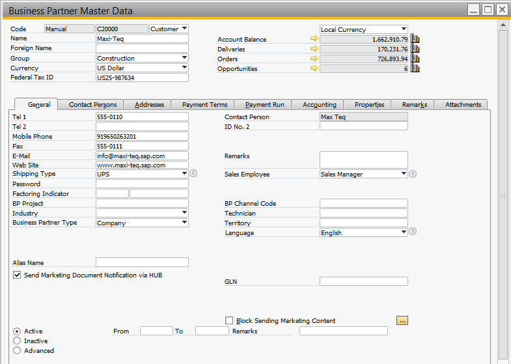Image resolution: width=511 pixels, height=364 pixels.
Task: Open the Contact Persons tab
Action: (92, 105)
